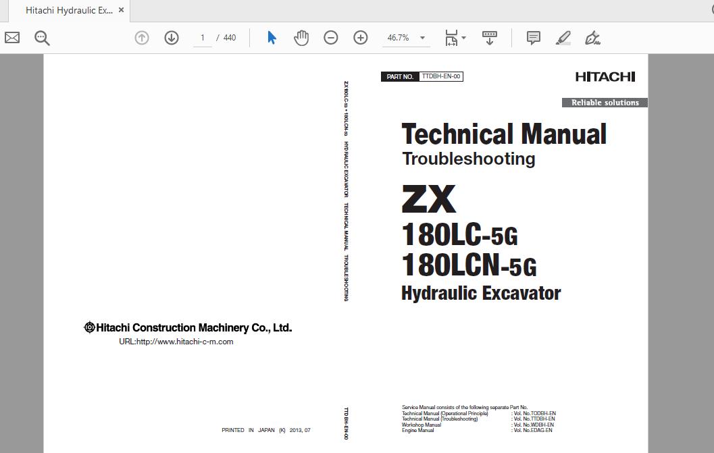Go to previous page with up arrow

[x=142, y=38]
